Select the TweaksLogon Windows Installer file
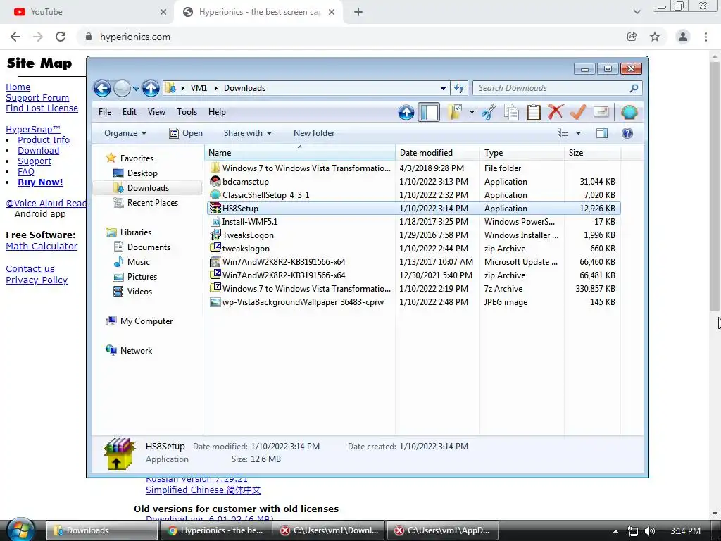The image size is (721, 541). (x=414, y=235)
